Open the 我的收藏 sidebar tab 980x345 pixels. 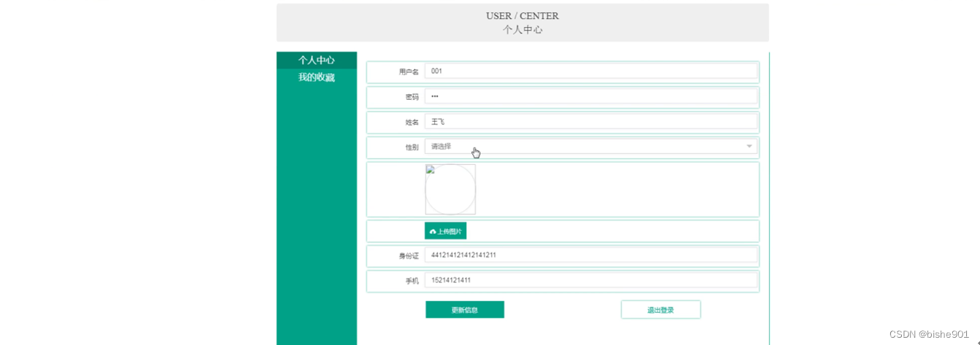(x=316, y=77)
